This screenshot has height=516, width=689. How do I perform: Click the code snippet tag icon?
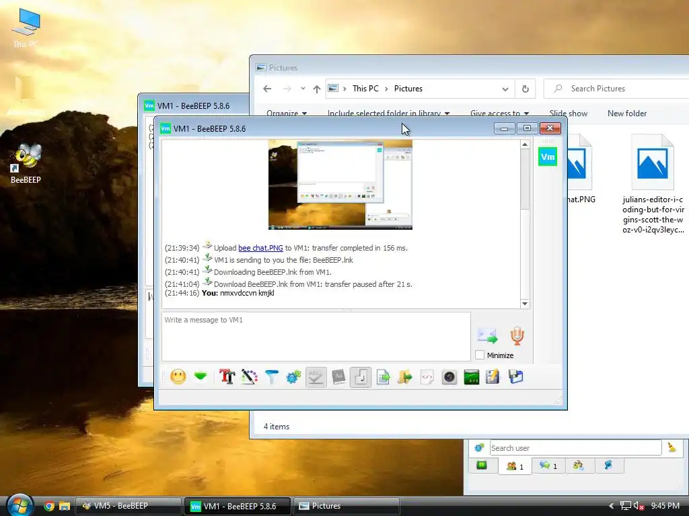[427, 377]
